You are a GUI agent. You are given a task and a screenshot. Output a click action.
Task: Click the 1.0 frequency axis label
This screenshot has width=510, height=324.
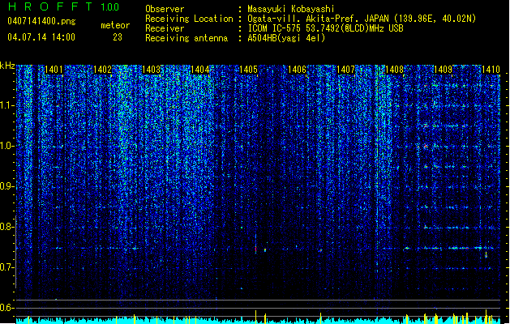(6, 147)
